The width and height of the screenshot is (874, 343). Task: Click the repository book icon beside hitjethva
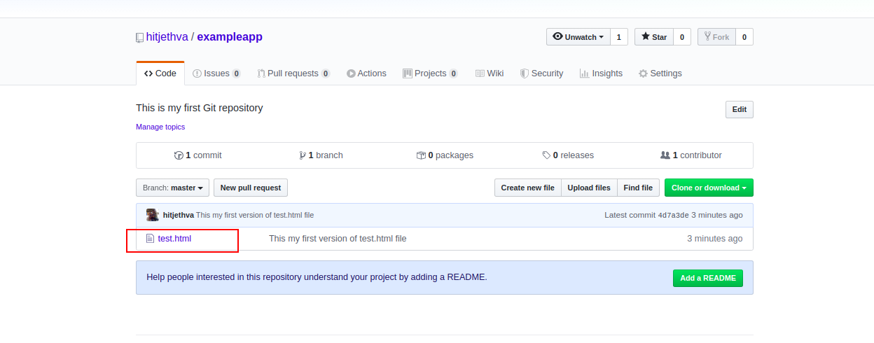click(140, 38)
